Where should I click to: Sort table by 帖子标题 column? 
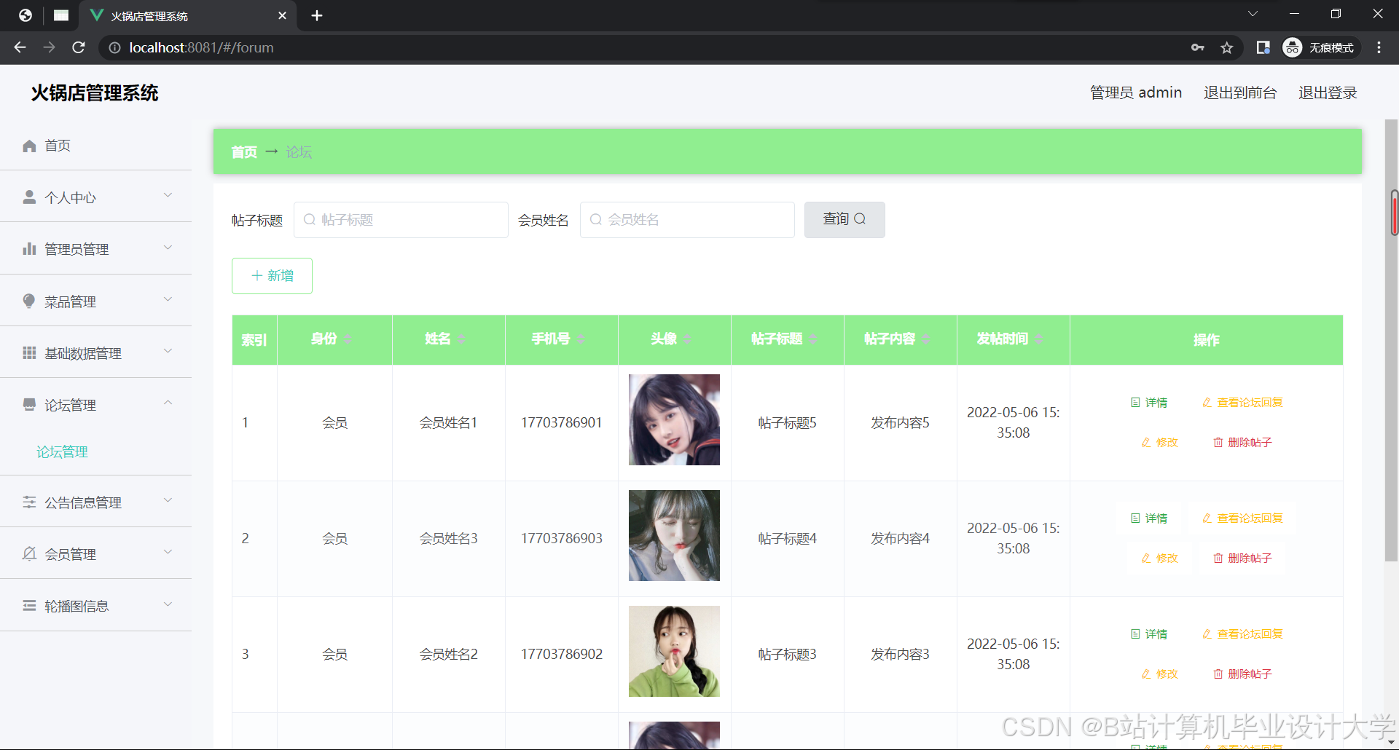[813, 339]
